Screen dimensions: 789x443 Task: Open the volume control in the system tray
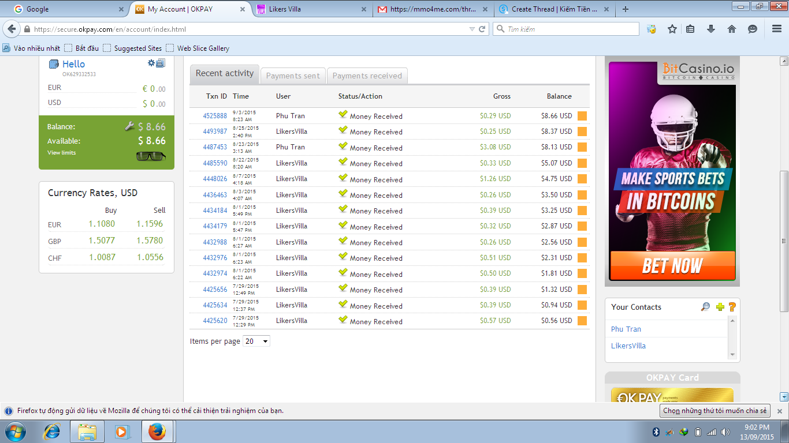725,432
